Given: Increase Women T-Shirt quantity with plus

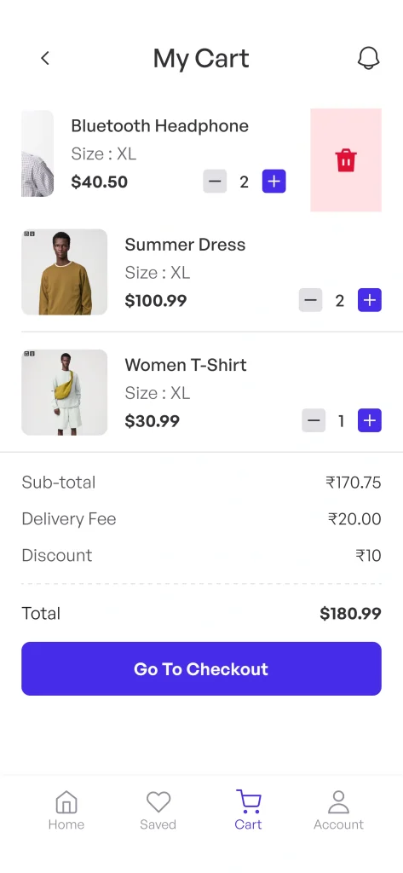Looking at the screenshot, I should [370, 421].
